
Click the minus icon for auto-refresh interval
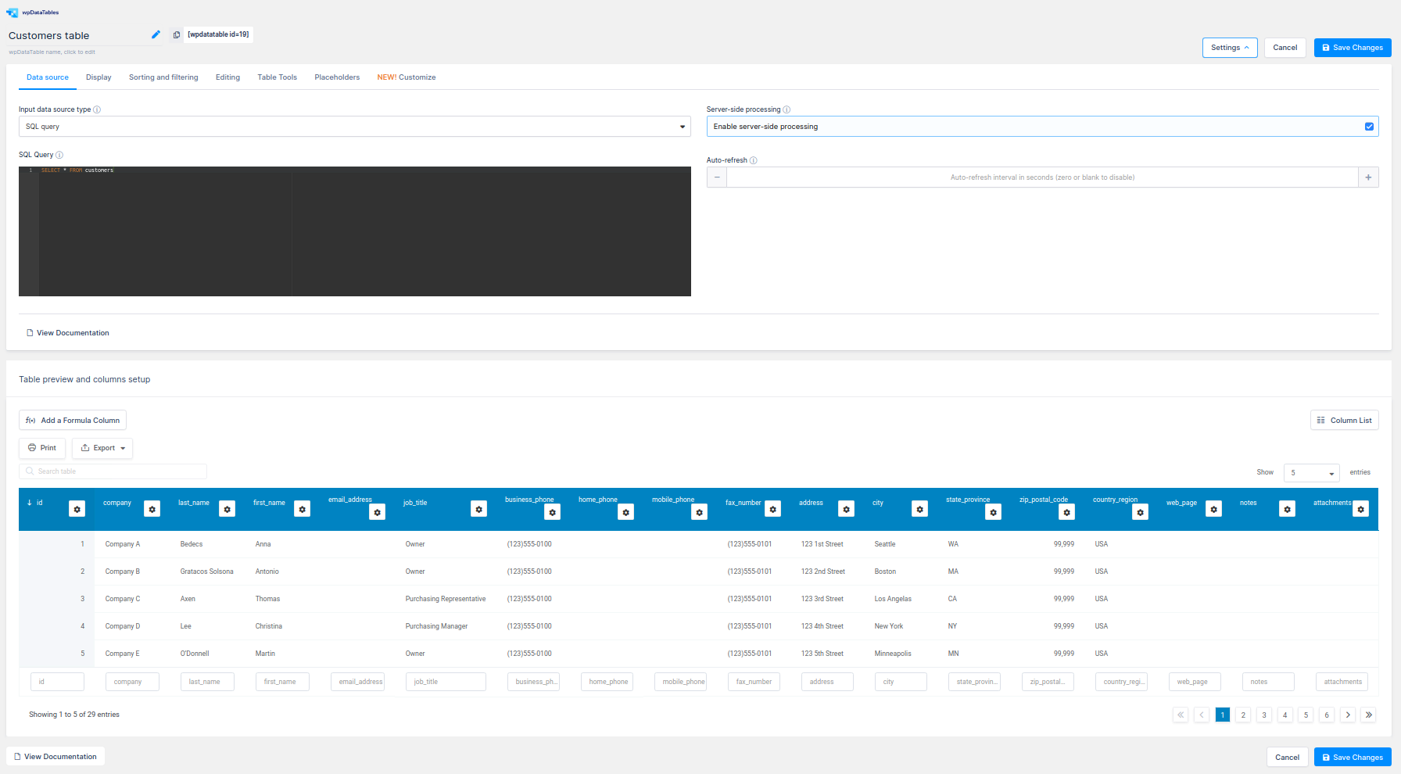717,177
